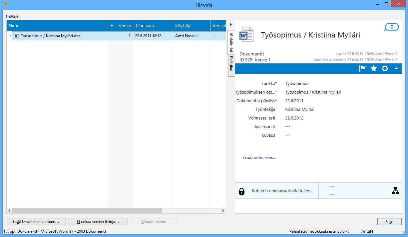Click the Historia window title bar app icon
Image resolution: width=408 pixels, height=237 pixels.
pos(5,5)
